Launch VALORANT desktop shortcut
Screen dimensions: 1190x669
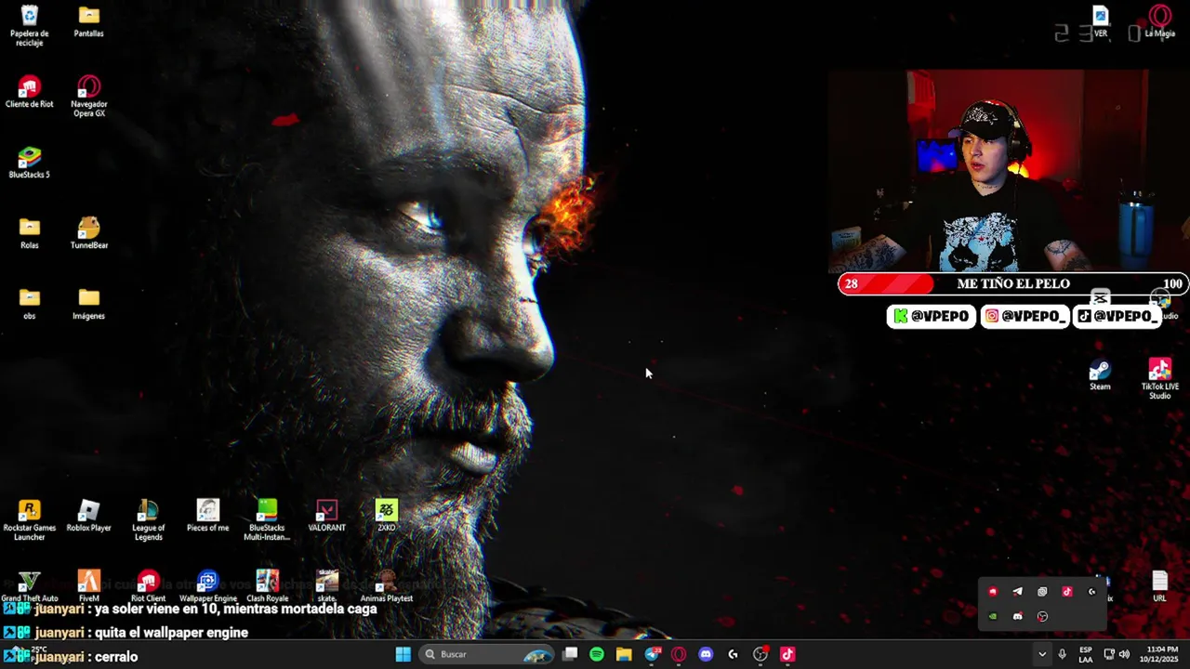tap(326, 516)
